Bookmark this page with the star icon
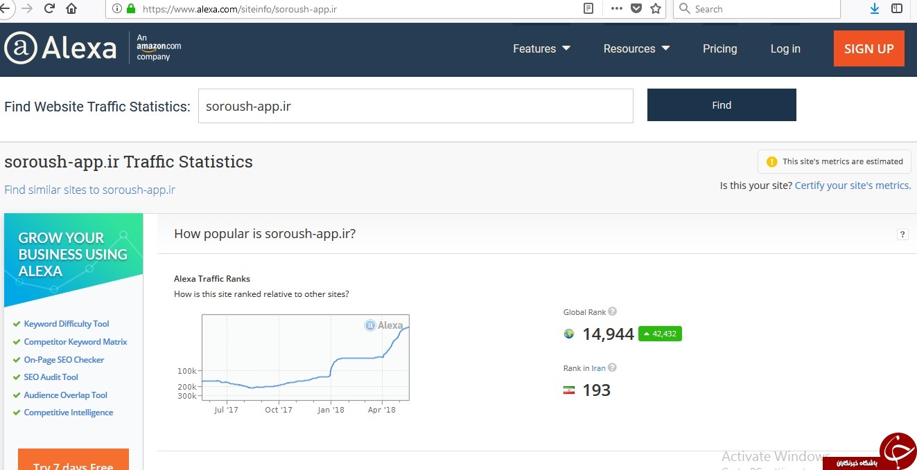Screen dimensions: 917x470 click(x=656, y=9)
